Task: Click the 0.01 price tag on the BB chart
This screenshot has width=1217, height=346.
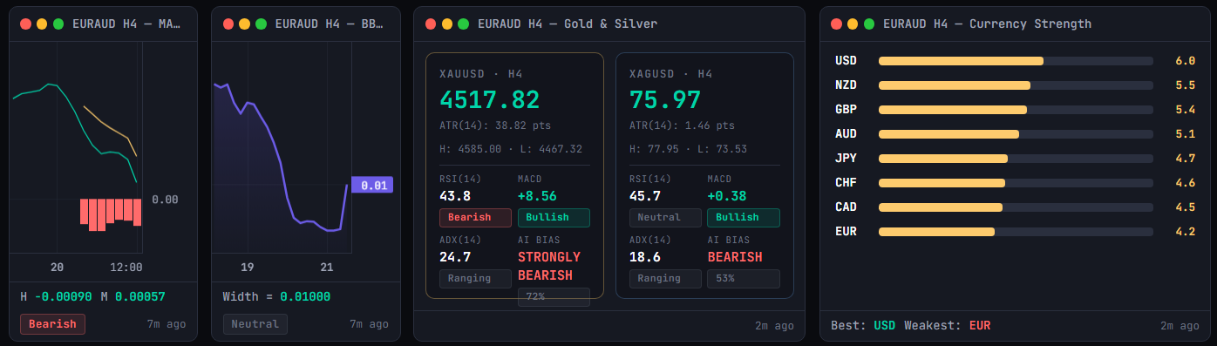Action: (x=372, y=185)
